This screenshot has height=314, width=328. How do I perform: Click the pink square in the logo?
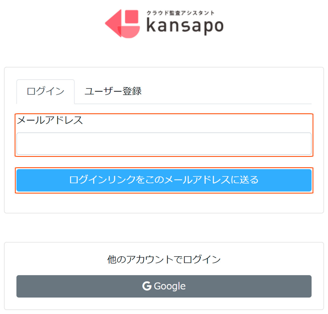[131, 17]
